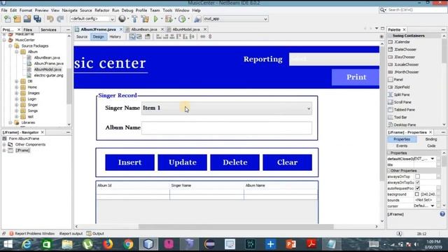The width and height of the screenshot is (448, 252).
Task: Click the Windows Start button
Action: [x=8, y=244]
